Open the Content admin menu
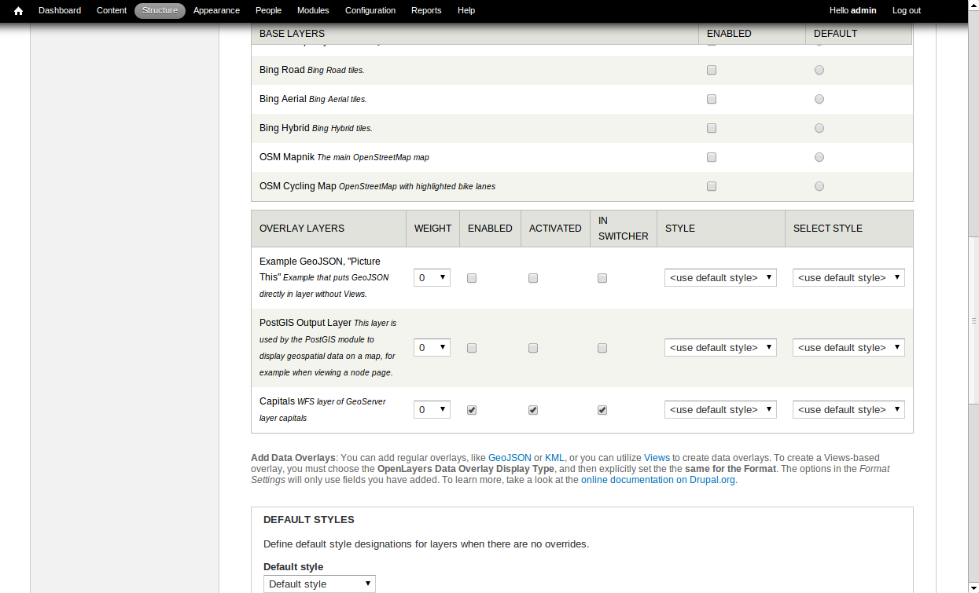 (x=112, y=10)
